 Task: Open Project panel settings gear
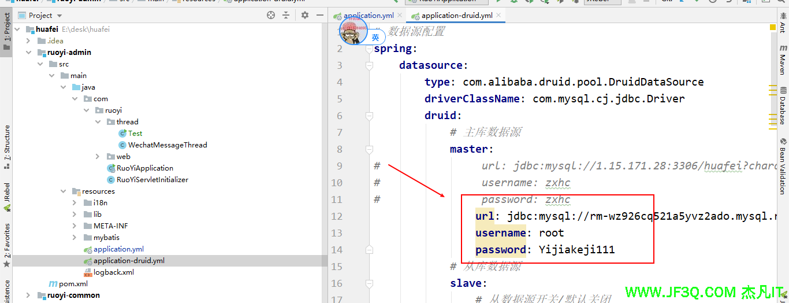coord(305,16)
